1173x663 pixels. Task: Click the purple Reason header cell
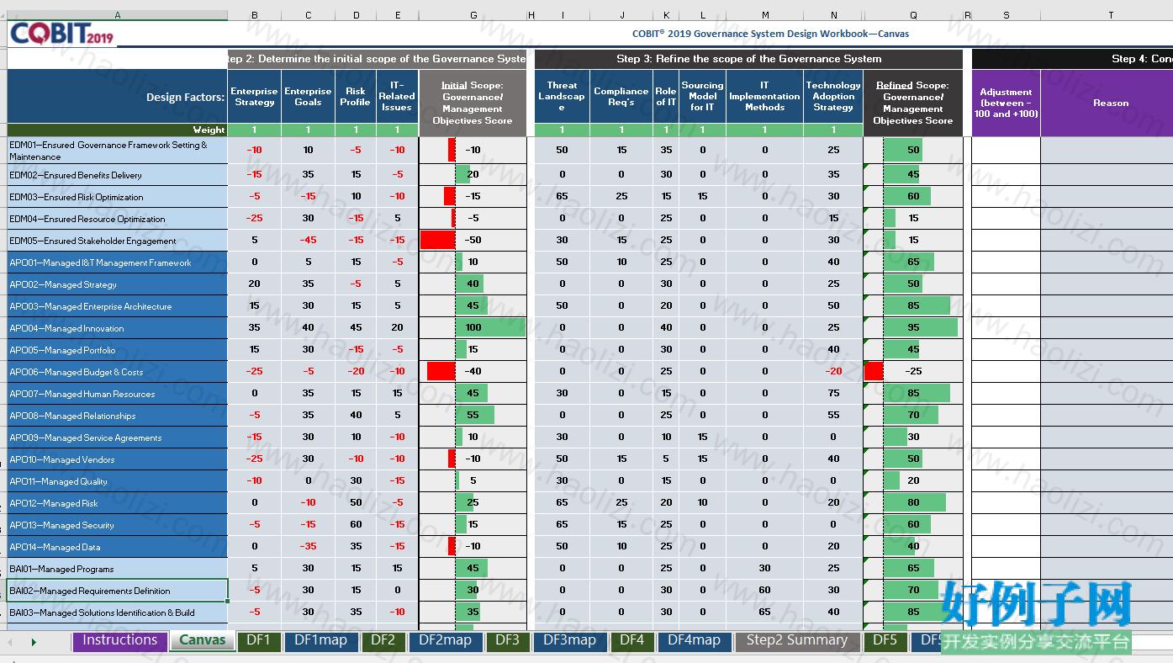pos(1107,103)
